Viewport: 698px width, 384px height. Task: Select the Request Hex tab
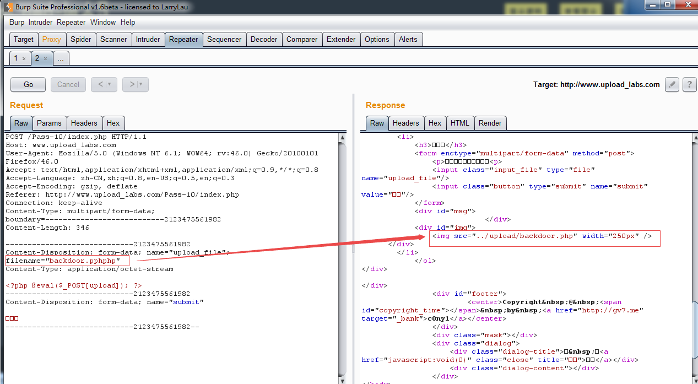[x=113, y=123]
